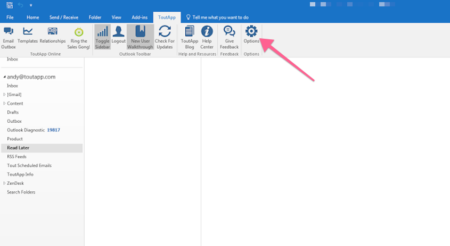Open the Send / Receive tab
This screenshot has height=246, width=450.
(x=63, y=17)
